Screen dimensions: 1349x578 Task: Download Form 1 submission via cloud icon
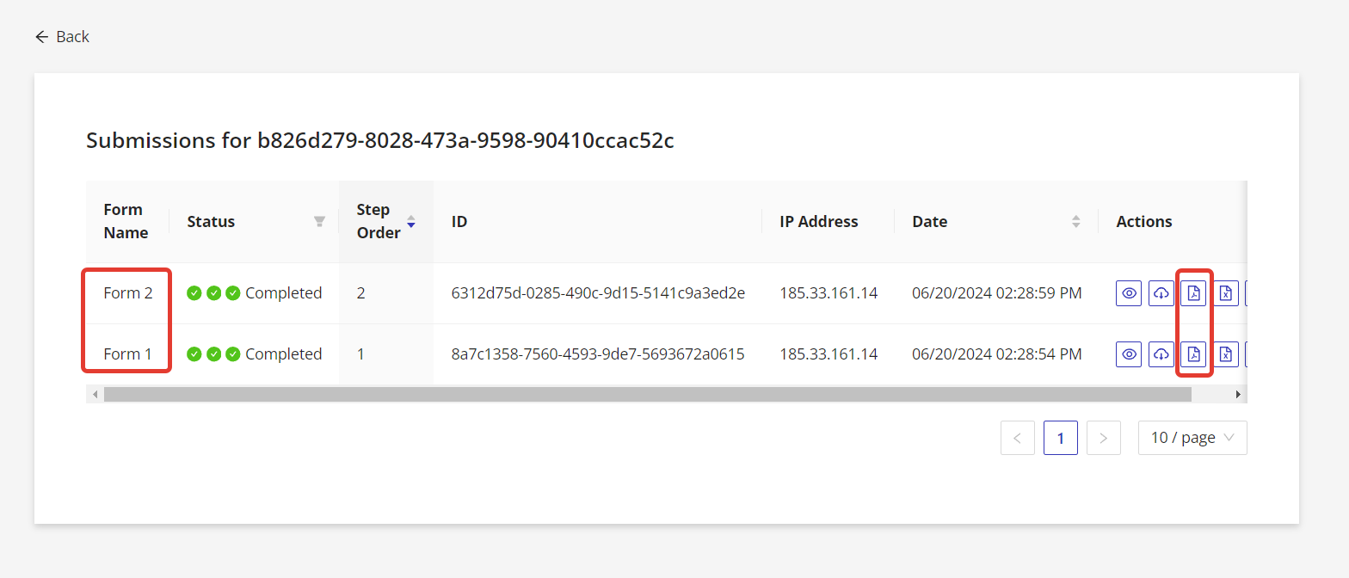1161,354
